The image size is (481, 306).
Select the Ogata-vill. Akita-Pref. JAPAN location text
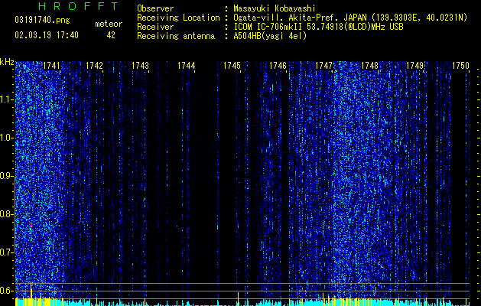click(350, 18)
